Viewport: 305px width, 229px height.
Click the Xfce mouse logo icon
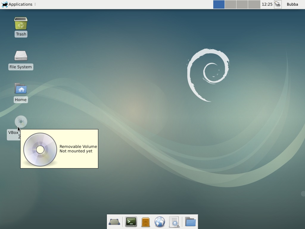pos(5,4)
